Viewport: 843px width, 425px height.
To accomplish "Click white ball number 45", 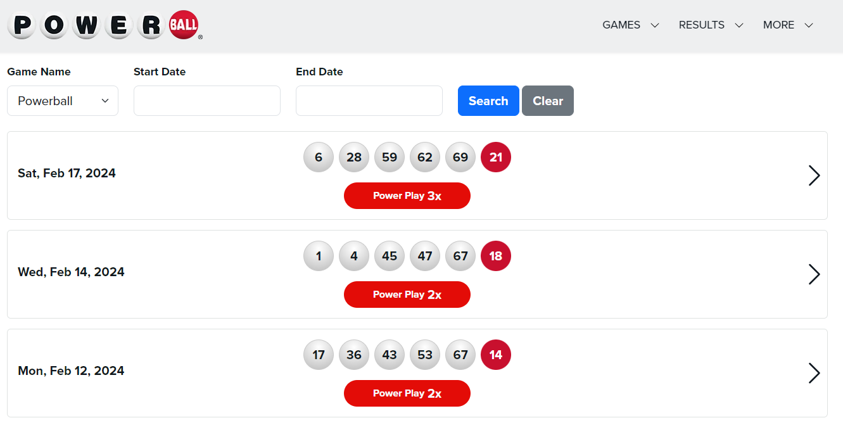I will (390, 256).
